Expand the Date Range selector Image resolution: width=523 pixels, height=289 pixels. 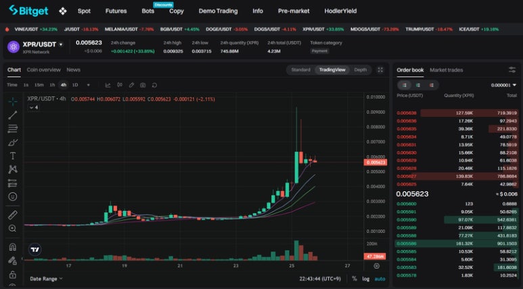(x=46, y=279)
